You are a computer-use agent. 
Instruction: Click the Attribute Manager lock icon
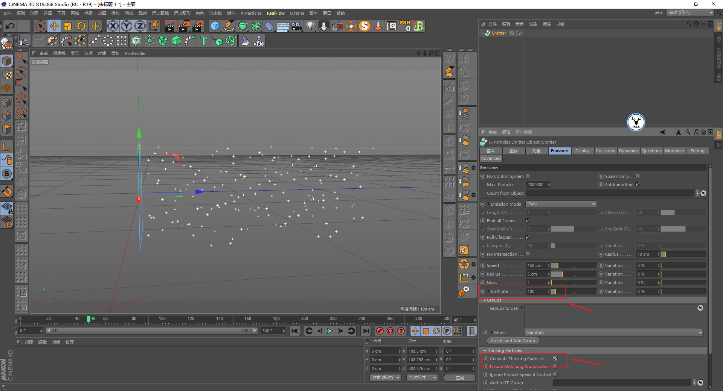[x=696, y=132]
